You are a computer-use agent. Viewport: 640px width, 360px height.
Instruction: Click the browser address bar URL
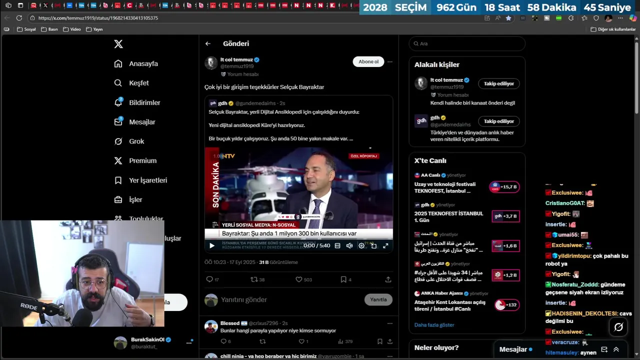coord(98,18)
